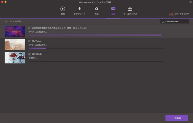
Task: Click the media browser folder icon
Action: (x=171, y=14)
